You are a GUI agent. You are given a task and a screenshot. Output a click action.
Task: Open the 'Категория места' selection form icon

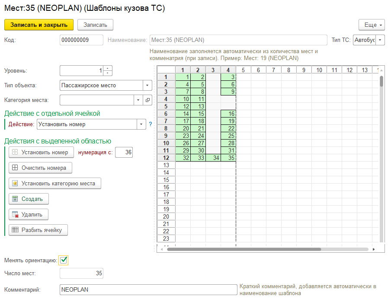tap(147, 100)
